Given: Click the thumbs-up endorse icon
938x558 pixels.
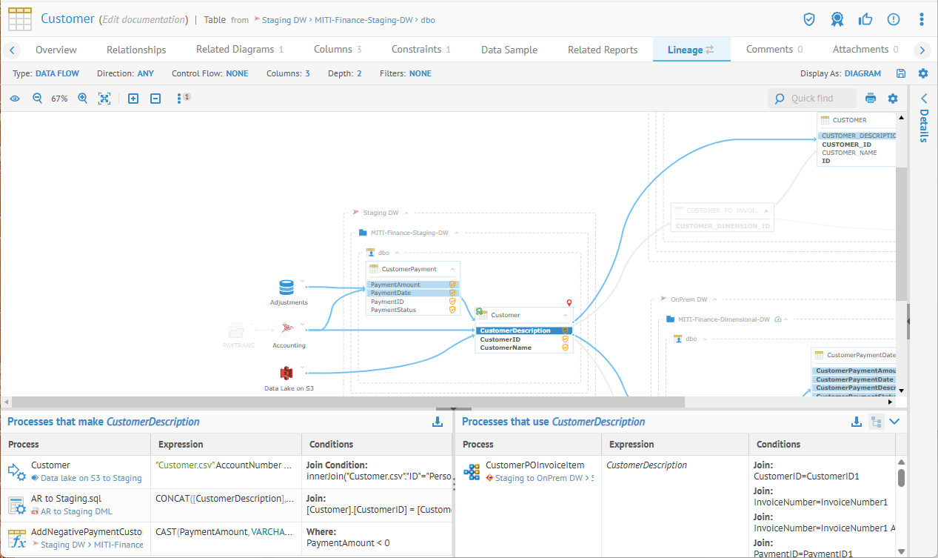Looking at the screenshot, I should [x=865, y=19].
